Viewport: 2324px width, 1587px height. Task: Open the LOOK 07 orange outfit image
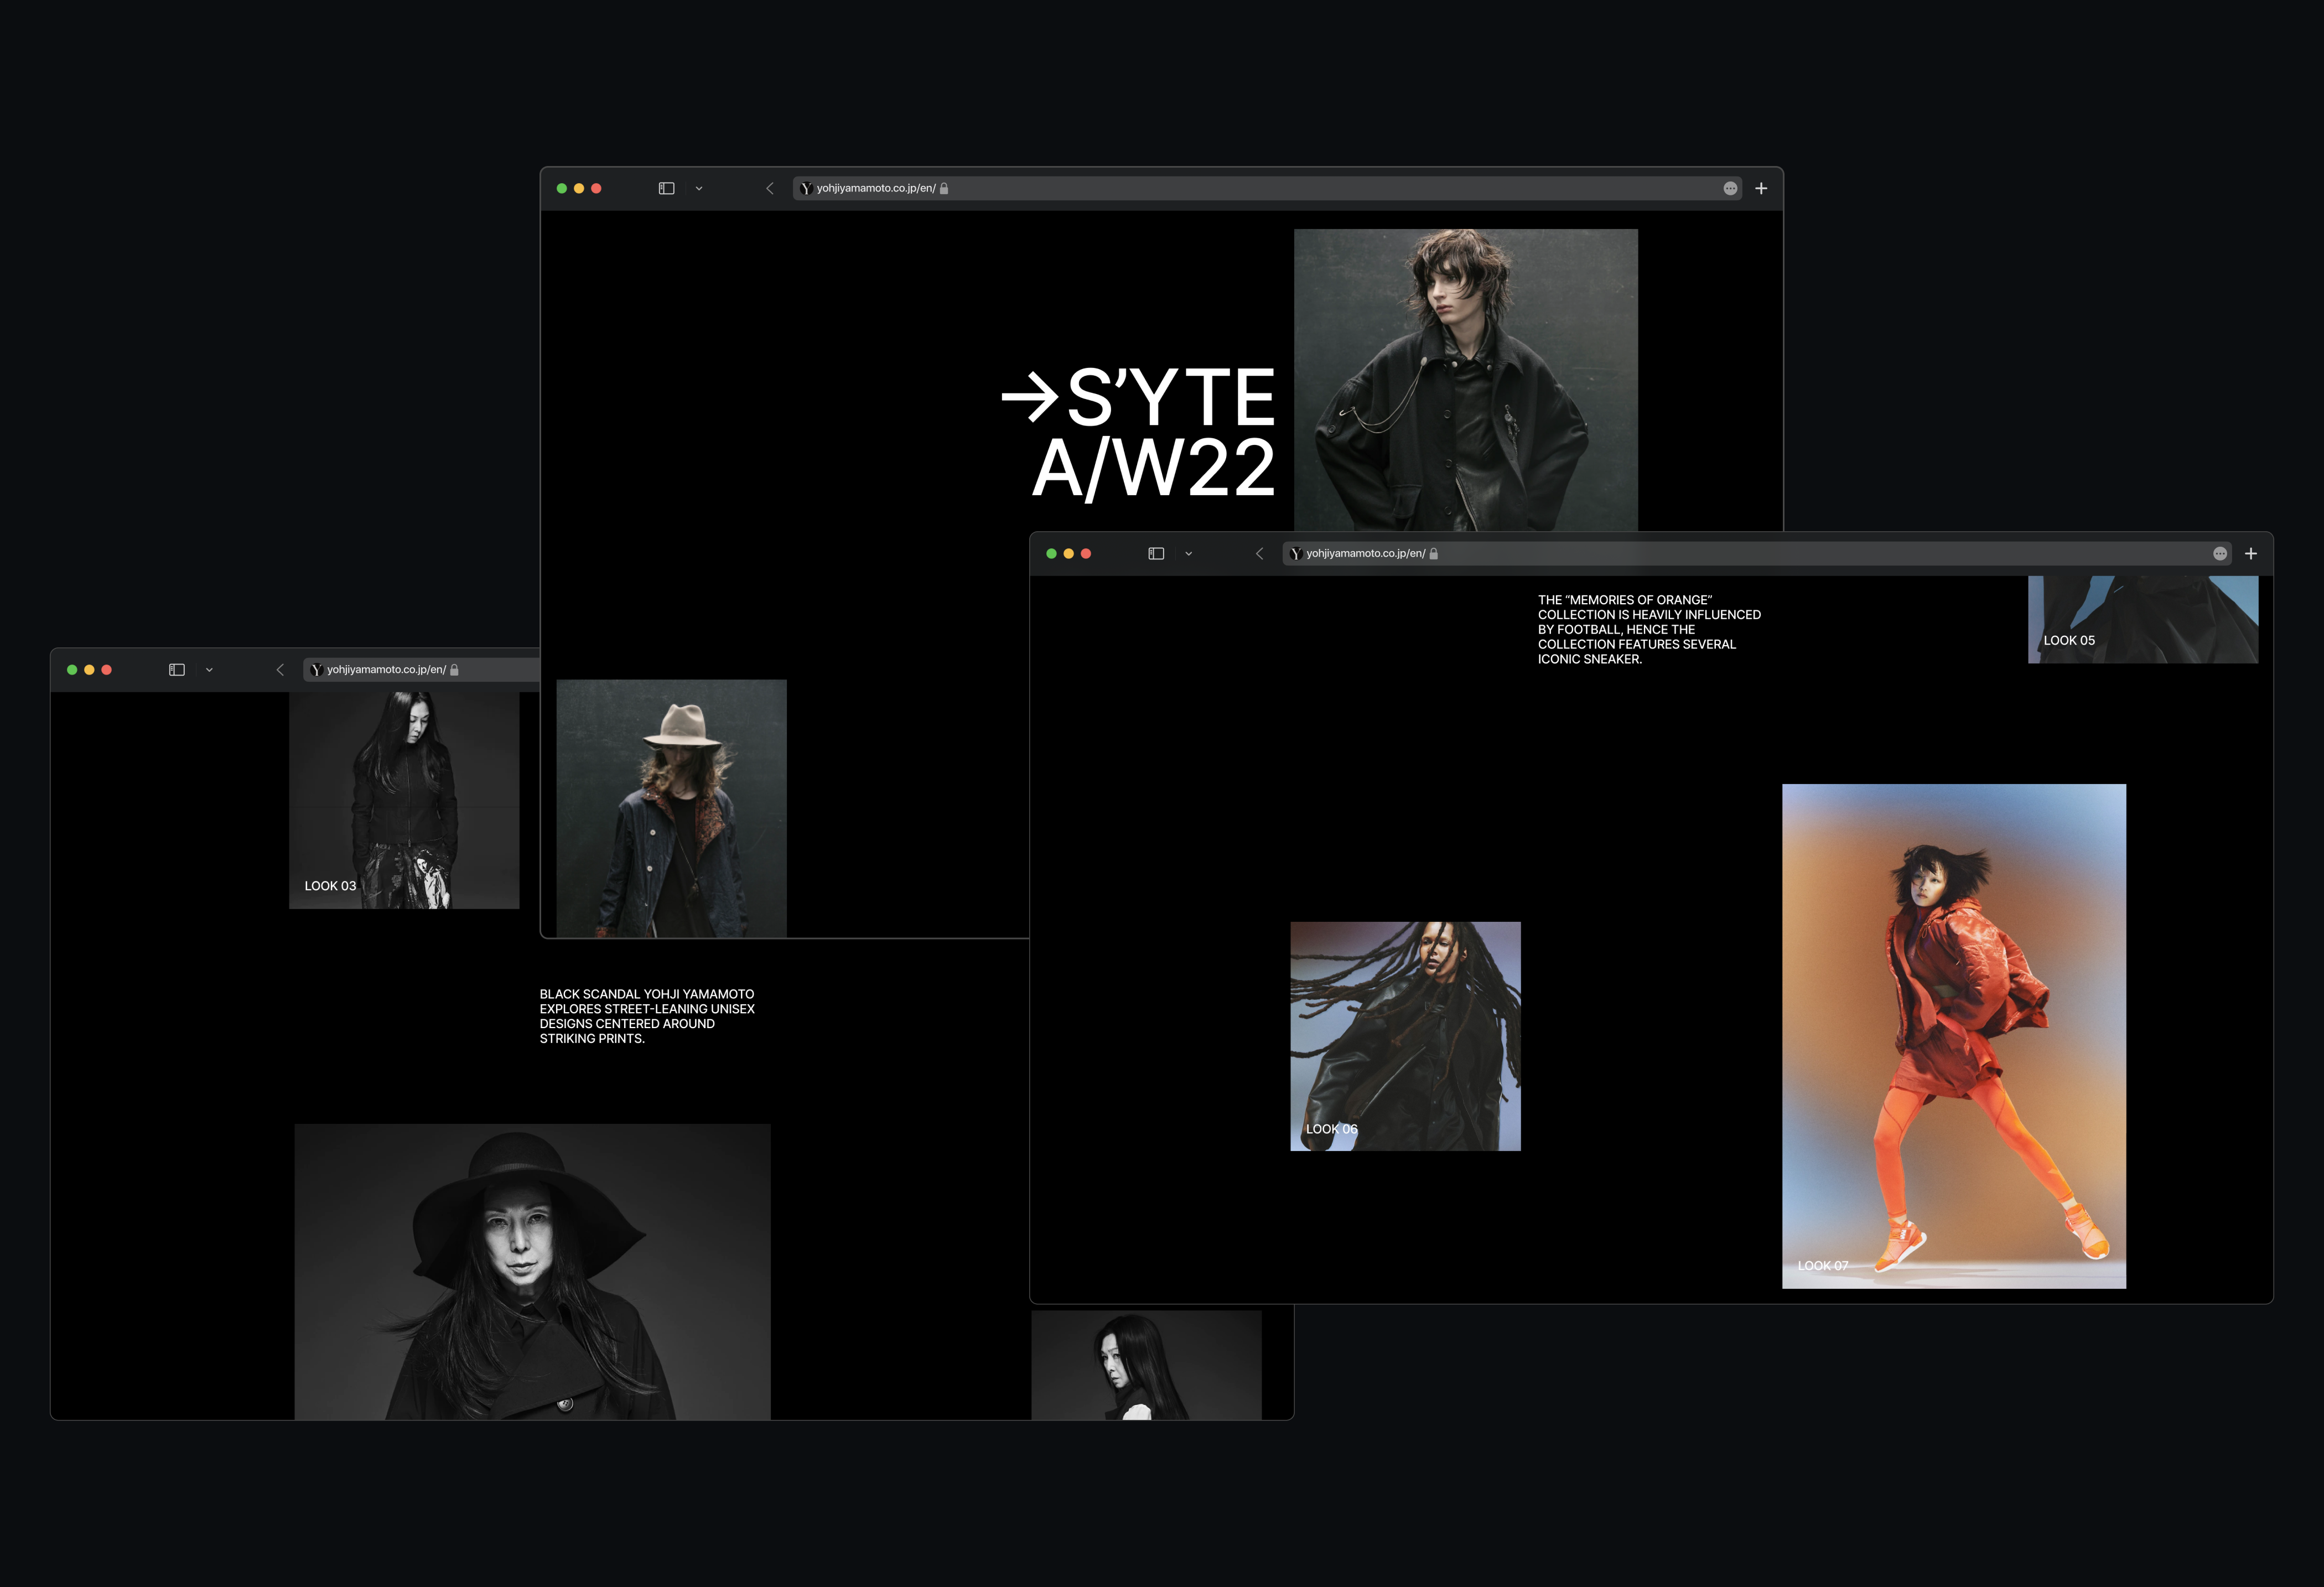[x=1953, y=1035]
